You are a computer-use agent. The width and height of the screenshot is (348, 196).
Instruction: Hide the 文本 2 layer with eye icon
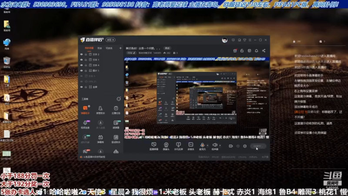(81, 54)
